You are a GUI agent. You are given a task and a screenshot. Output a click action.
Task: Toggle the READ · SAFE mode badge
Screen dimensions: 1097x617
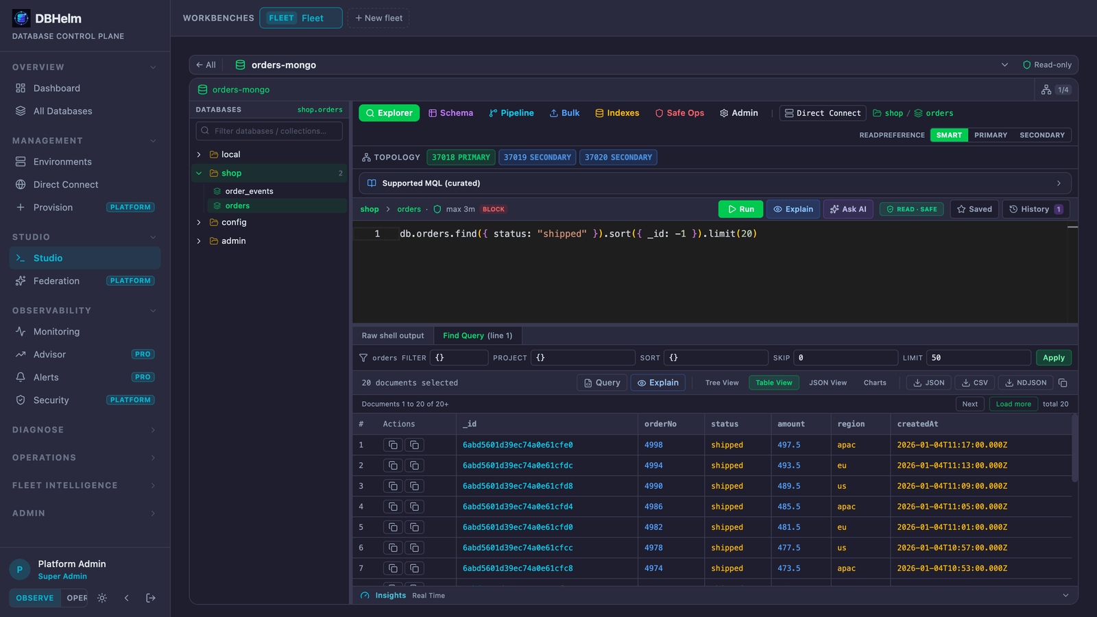(911, 209)
